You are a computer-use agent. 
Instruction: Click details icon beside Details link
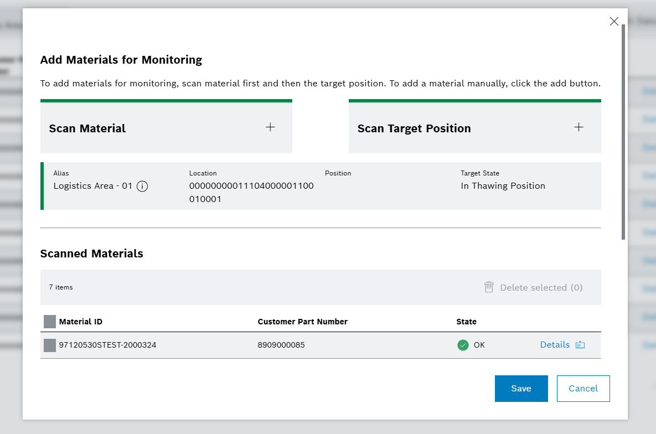(x=580, y=345)
